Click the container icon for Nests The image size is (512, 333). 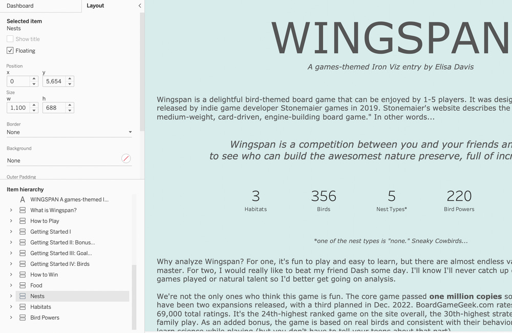23,296
